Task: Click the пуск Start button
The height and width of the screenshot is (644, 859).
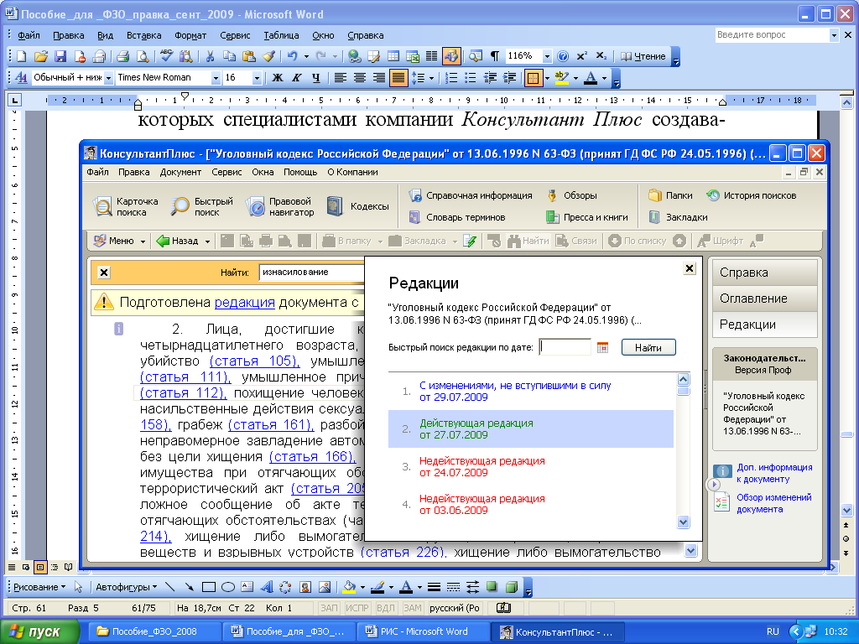Action: 39,631
